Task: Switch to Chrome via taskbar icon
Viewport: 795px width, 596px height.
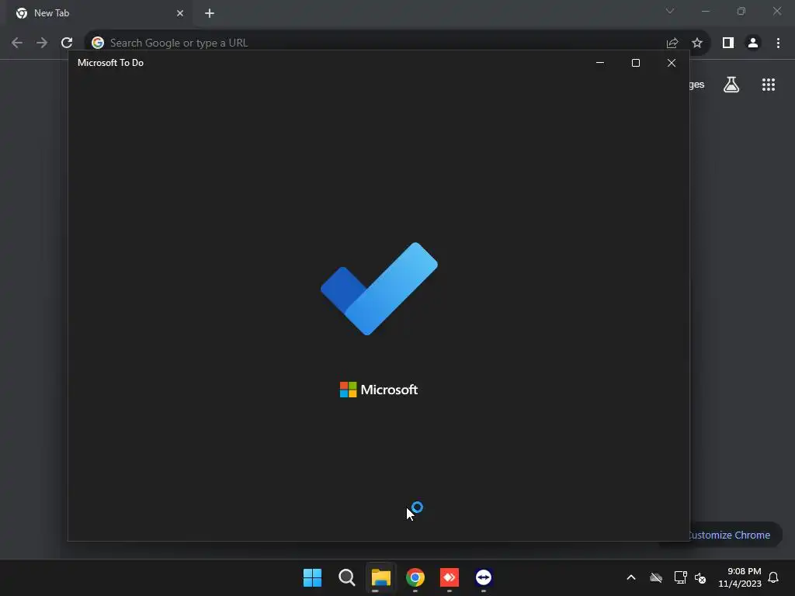Action: 415,577
